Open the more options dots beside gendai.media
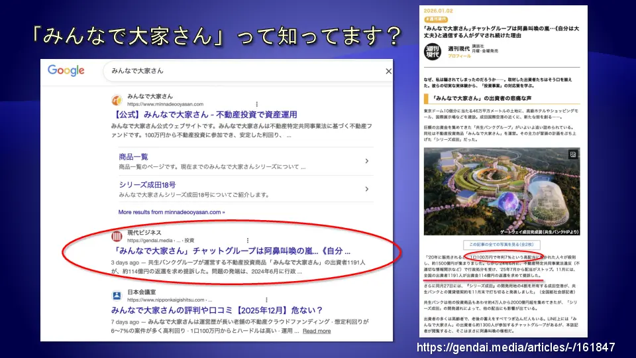The width and height of the screenshot is (636, 358). coord(247,240)
